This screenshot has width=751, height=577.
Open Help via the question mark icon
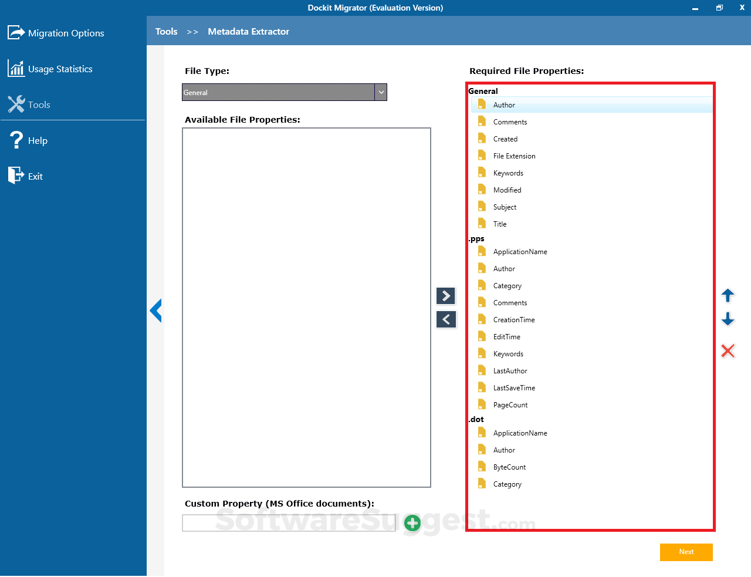point(15,140)
